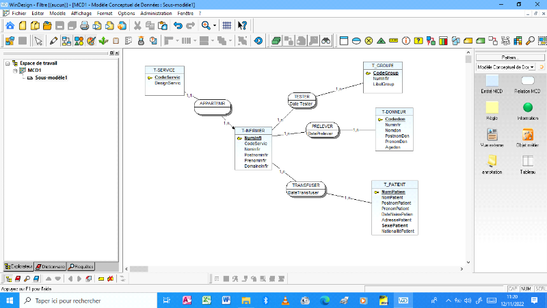Open the Modèle menu
Image resolution: width=547 pixels, height=308 pixels.
(58, 13)
